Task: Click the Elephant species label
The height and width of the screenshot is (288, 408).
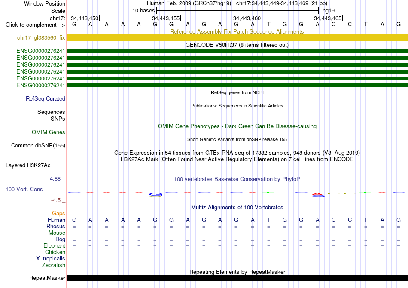Action: [54, 245]
